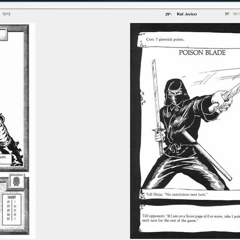Click "Cost: 7 gimmick points." text
This screenshot has width=240, height=240.
[165, 39]
